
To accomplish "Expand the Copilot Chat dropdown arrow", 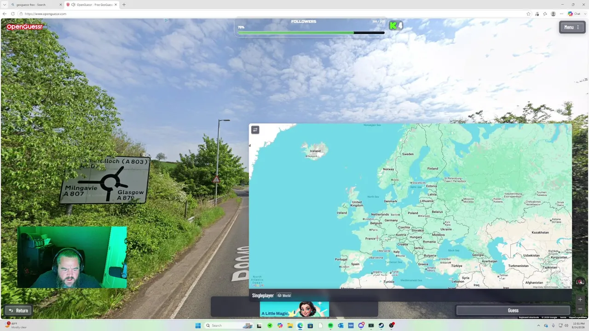I will 585,14.
